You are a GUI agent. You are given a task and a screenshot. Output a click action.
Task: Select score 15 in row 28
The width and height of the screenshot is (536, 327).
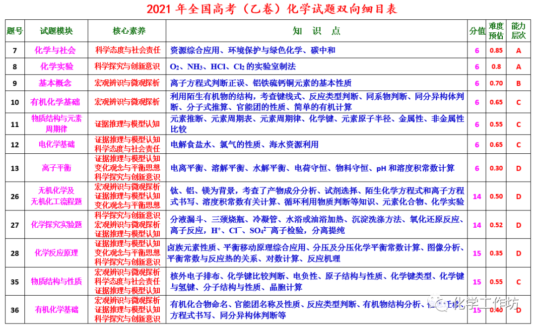[x=477, y=253]
